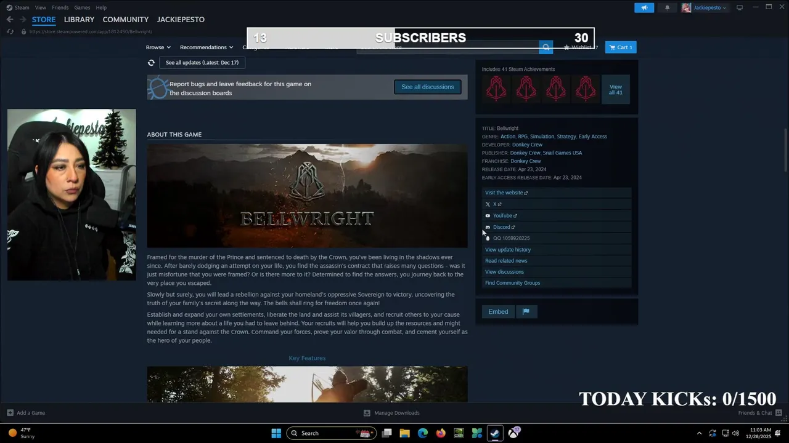The height and width of the screenshot is (443, 789).
Task: Open the Strategy genre link
Action: click(566, 137)
